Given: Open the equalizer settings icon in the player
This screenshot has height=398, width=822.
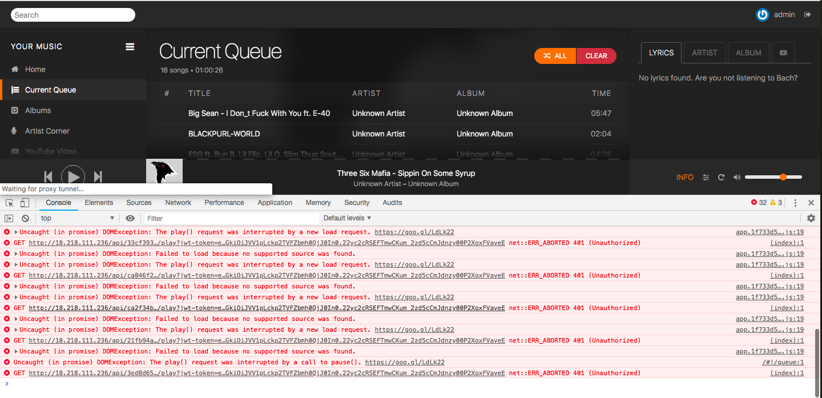Looking at the screenshot, I should (x=706, y=178).
